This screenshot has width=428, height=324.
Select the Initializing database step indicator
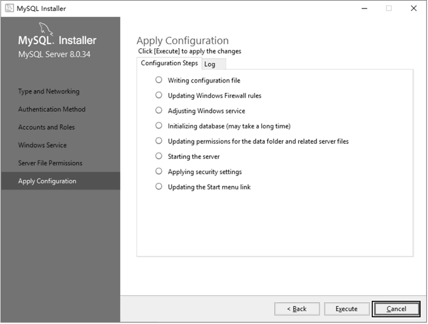pyautogui.click(x=158, y=125)
